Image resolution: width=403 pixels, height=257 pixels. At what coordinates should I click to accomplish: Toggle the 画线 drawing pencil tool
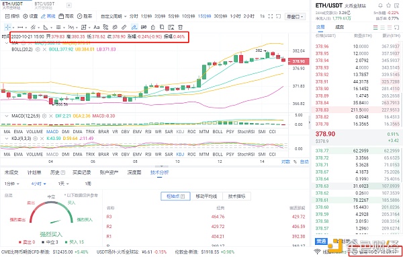click(x=48, y=16)
